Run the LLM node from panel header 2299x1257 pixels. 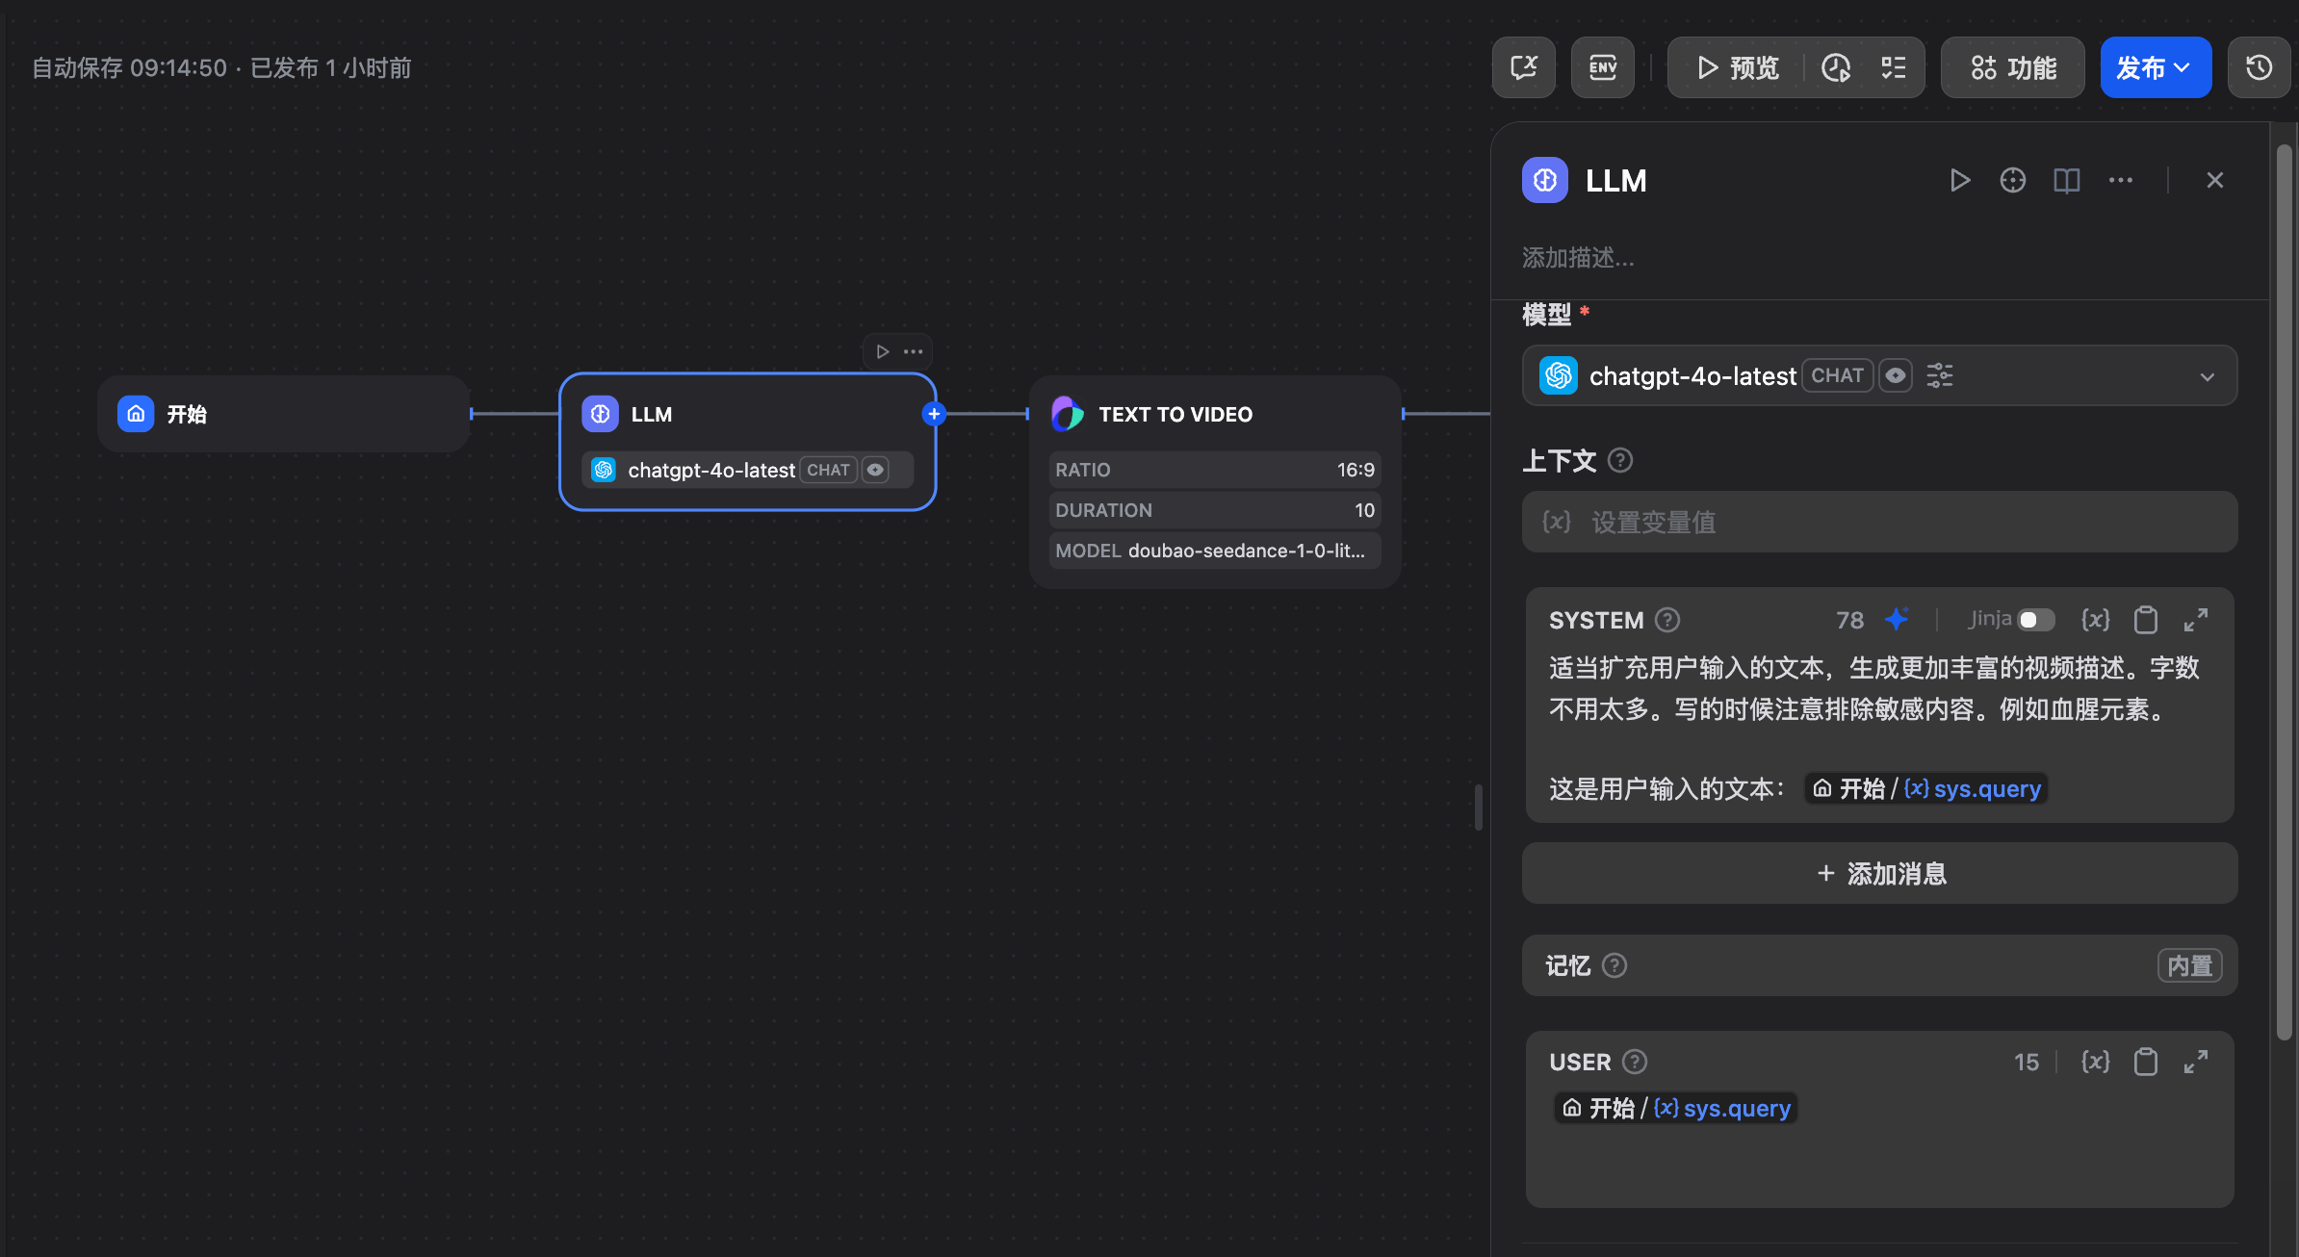tap(1959, 180)
